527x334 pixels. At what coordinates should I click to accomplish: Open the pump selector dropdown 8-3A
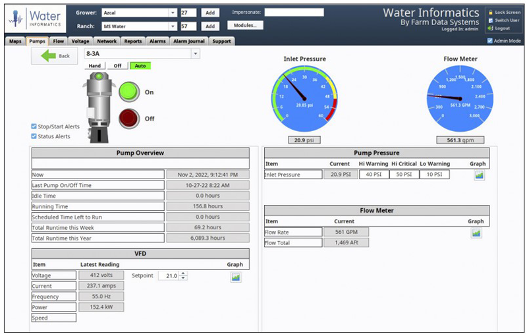coord(196,54)
